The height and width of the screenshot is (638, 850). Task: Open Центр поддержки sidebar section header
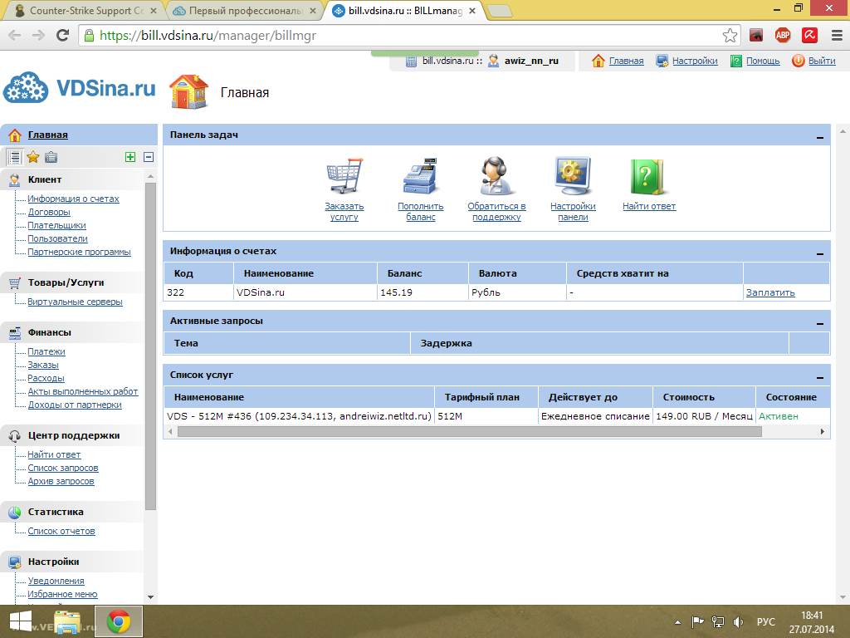click(x=71, y=435)
